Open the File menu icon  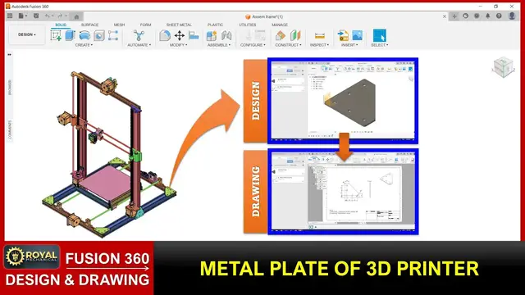tap(22, 16)
